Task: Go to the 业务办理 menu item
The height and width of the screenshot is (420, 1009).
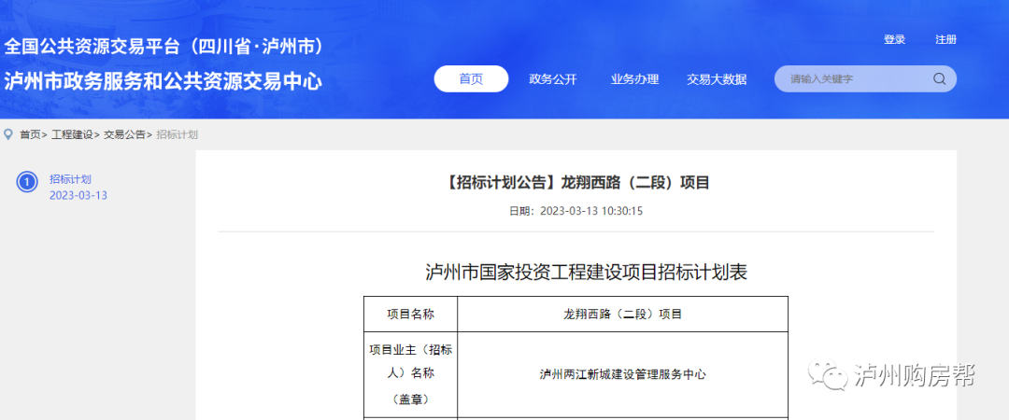Action: pyautogui.click(x=634, y=79)
